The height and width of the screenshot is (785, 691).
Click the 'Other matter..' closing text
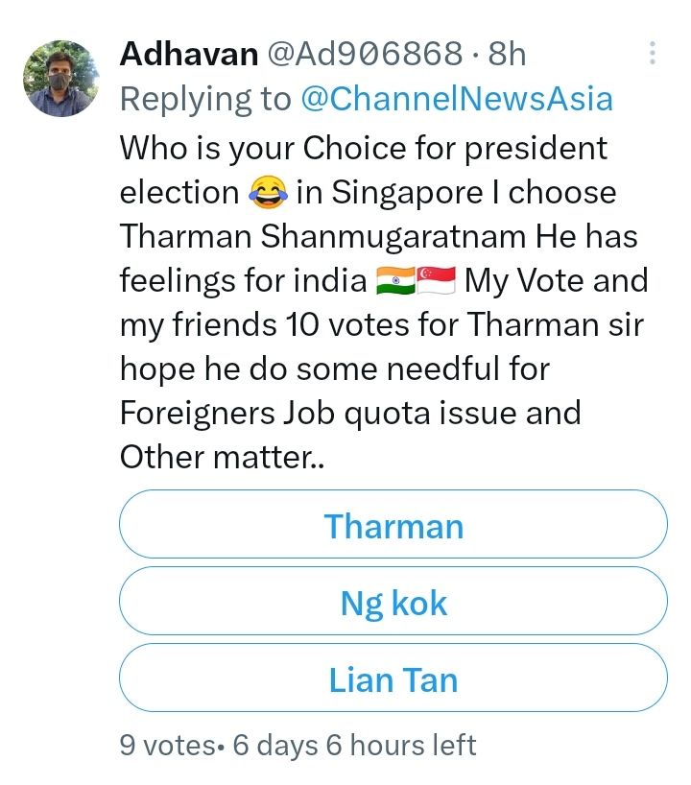222,458
